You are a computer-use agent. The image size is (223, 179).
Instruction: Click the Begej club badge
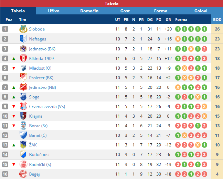(23, 174)
